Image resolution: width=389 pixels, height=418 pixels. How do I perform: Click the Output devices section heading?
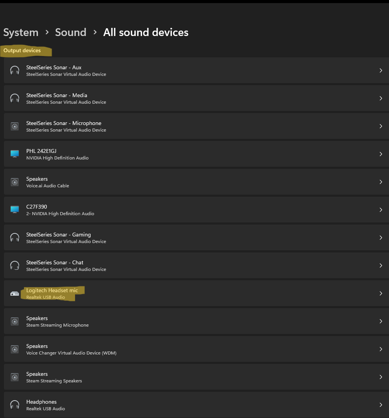pyautogui.click(x=22, y=51)
